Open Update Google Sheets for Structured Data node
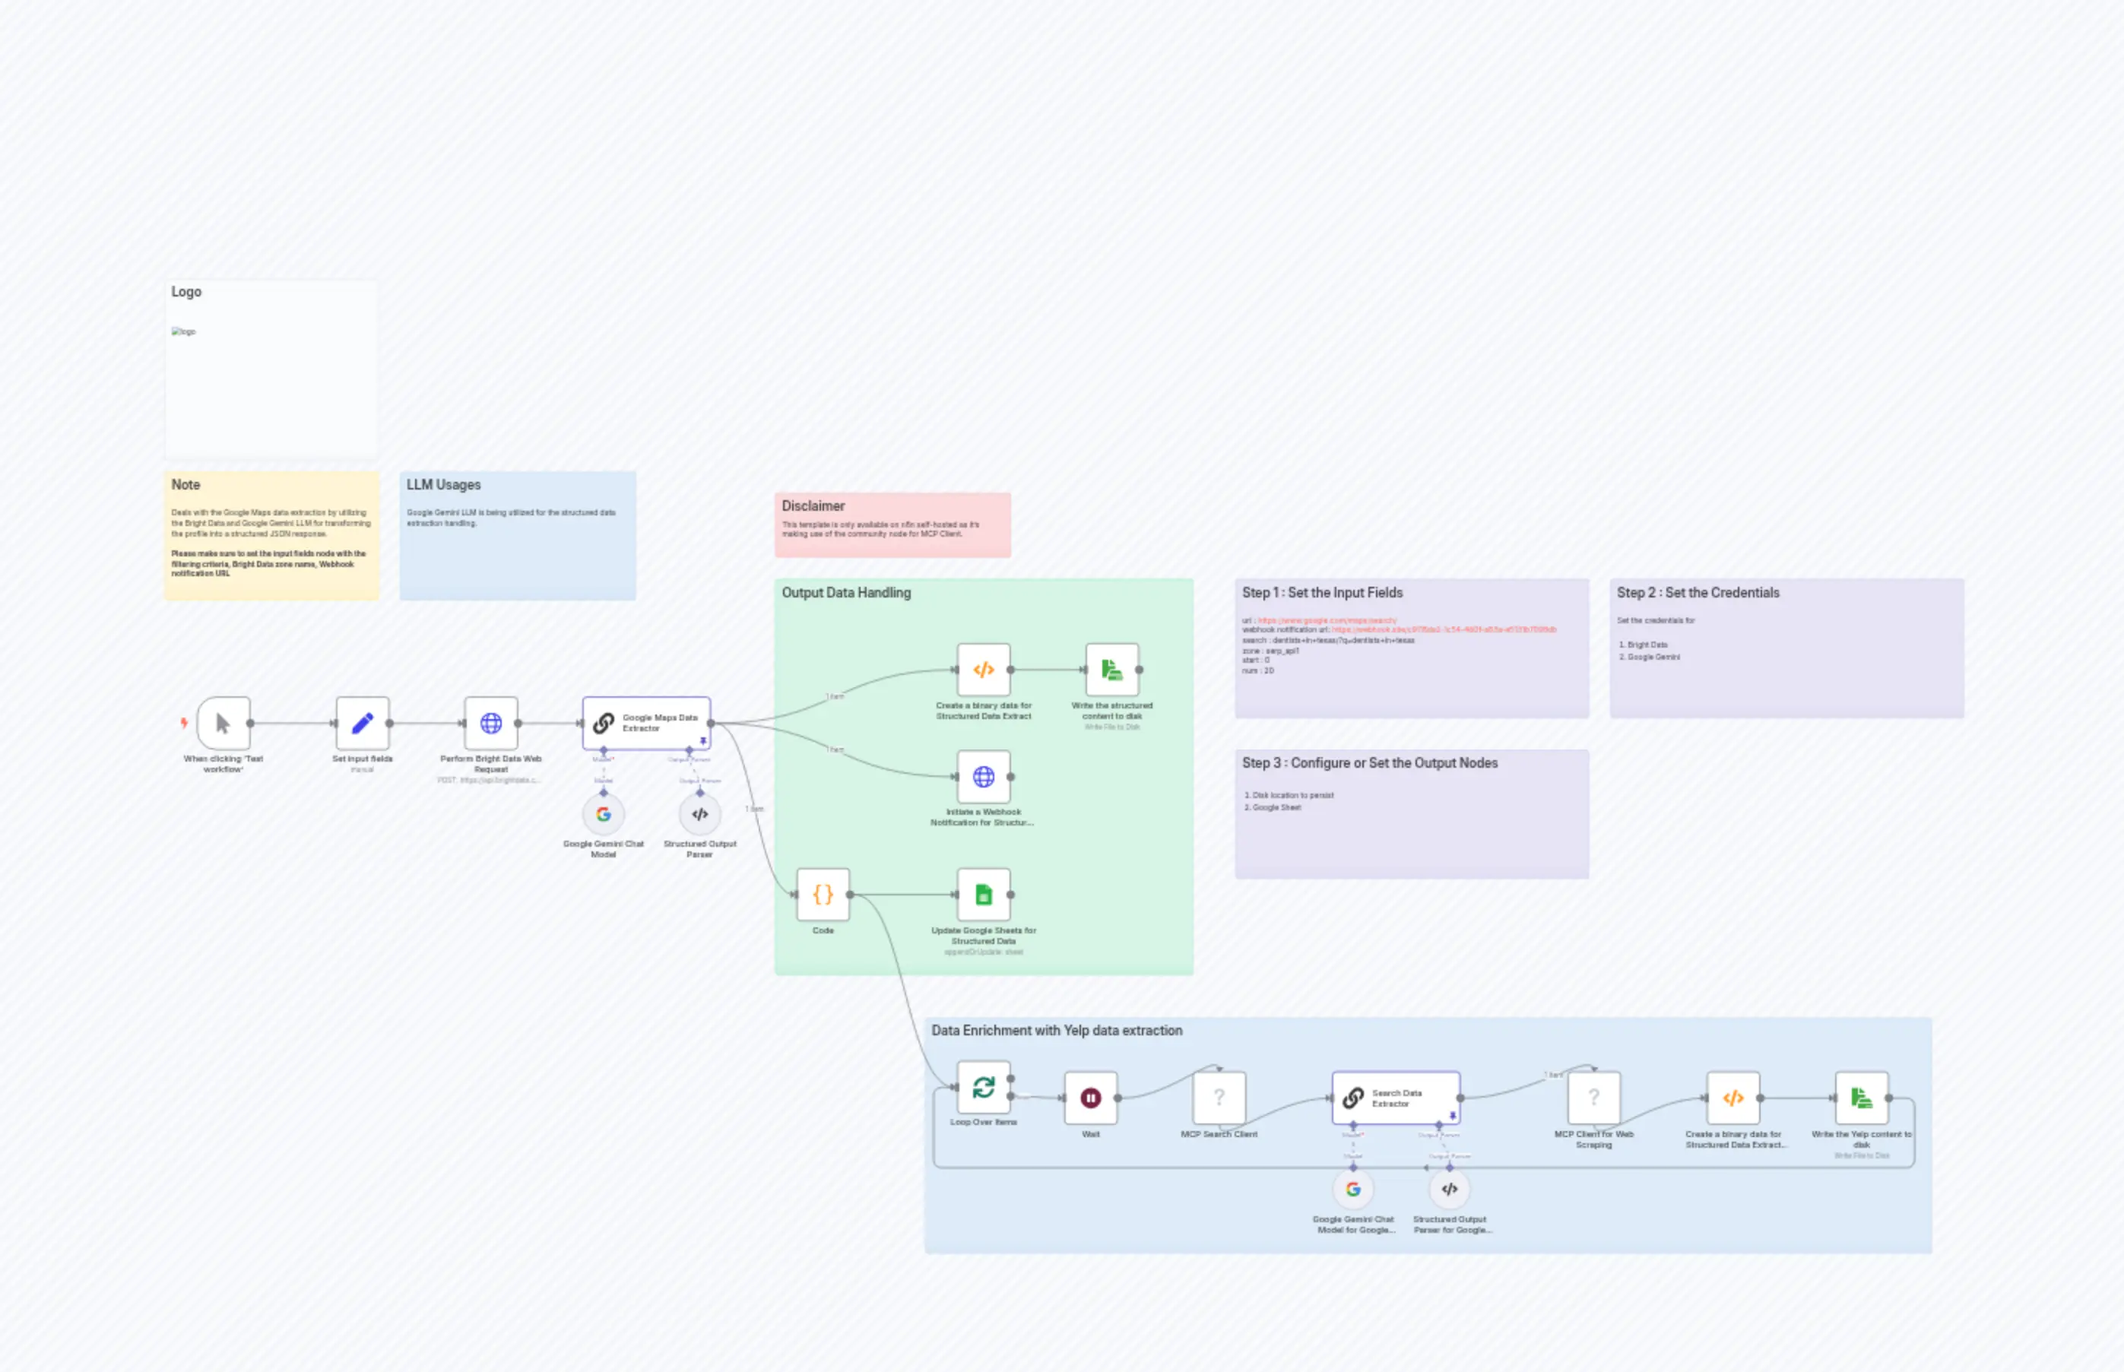Viewport: 2124px width, 1372px height. 983,895
